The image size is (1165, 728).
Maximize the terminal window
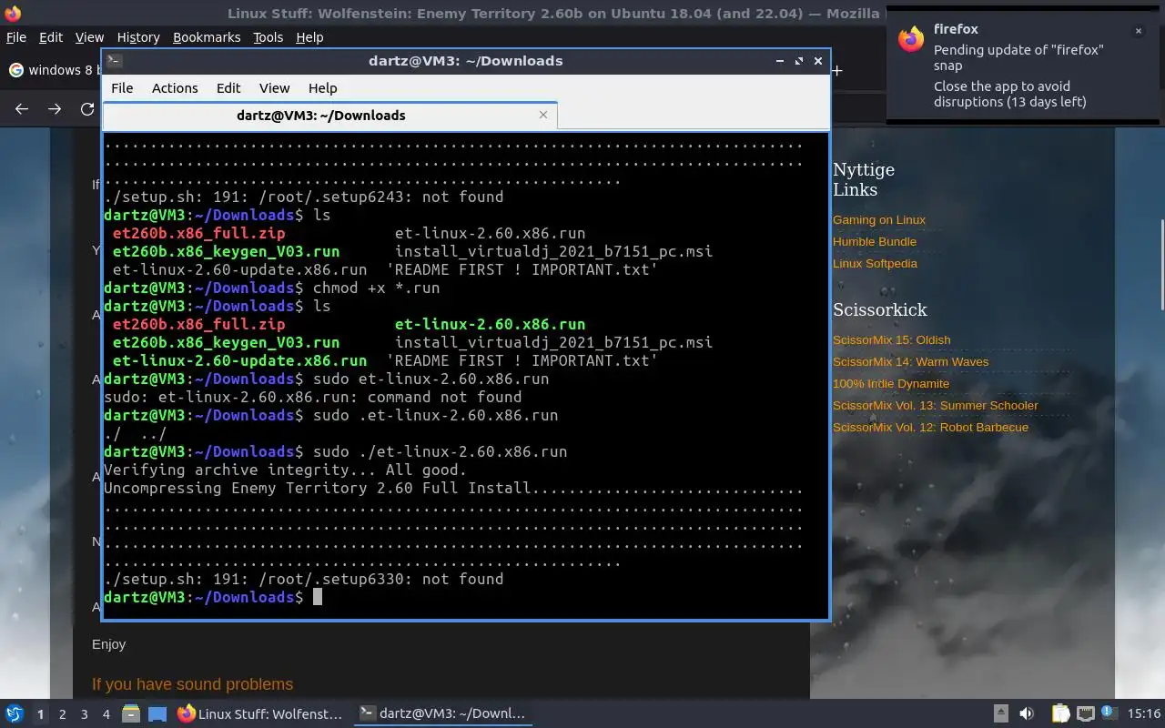799,61
